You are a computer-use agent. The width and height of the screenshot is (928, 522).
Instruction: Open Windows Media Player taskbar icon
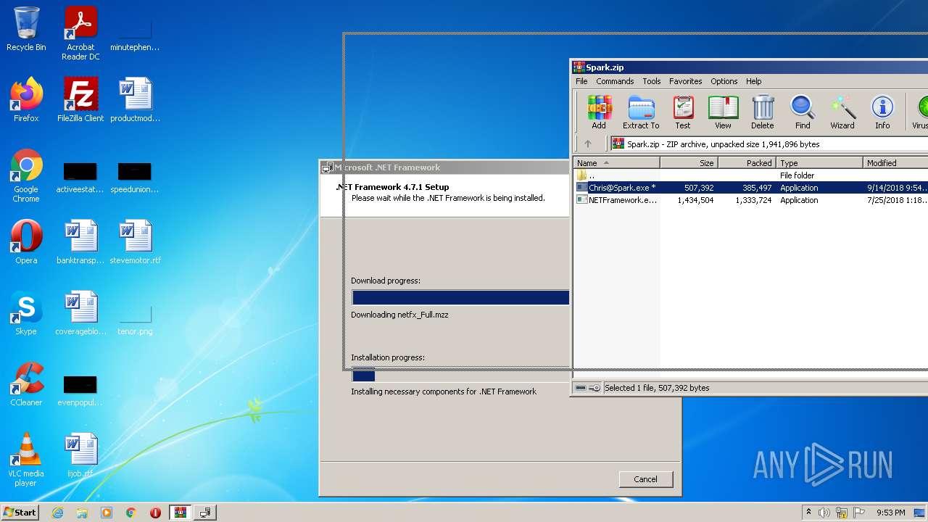click(107, 513)
